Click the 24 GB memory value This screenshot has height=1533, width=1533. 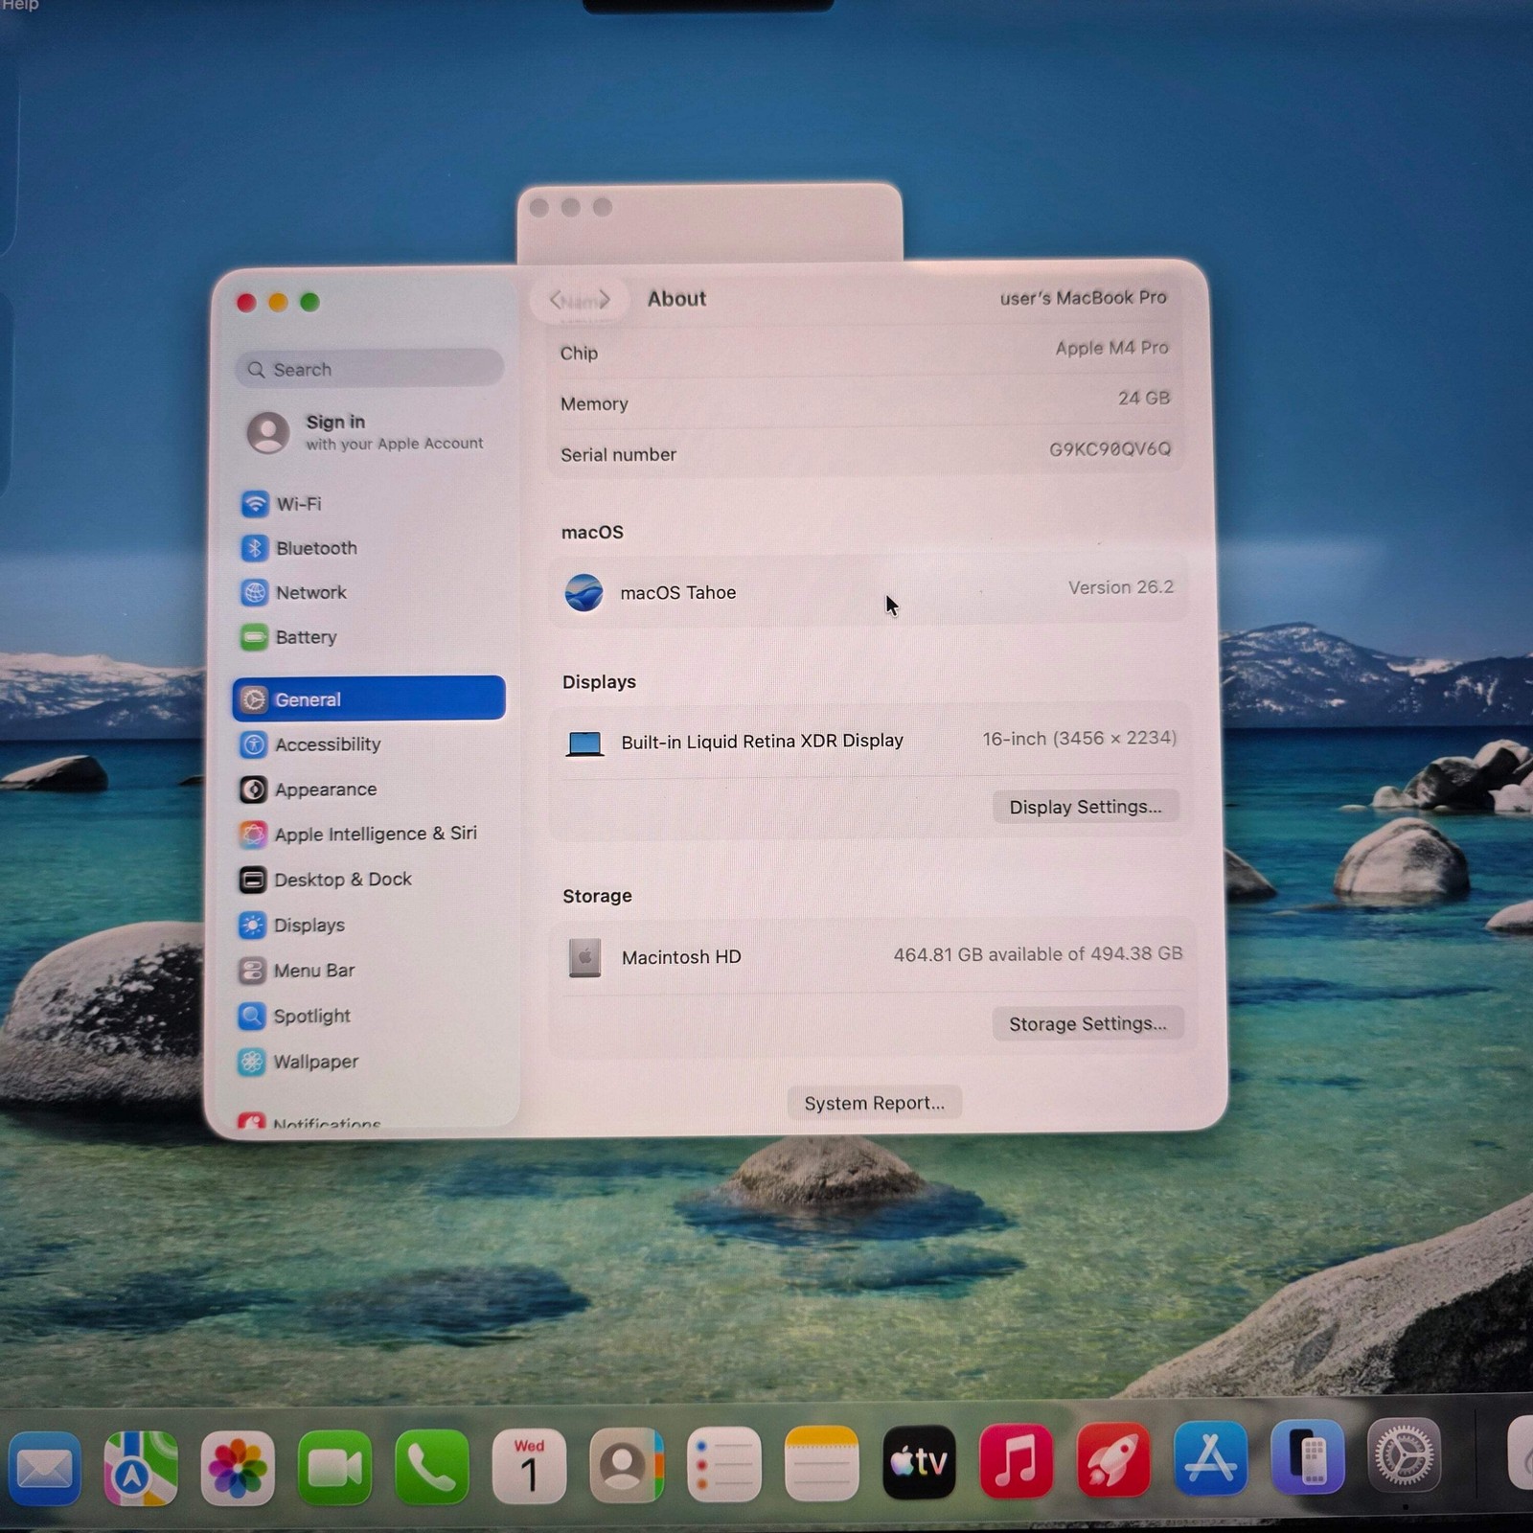pos(1144,398)
